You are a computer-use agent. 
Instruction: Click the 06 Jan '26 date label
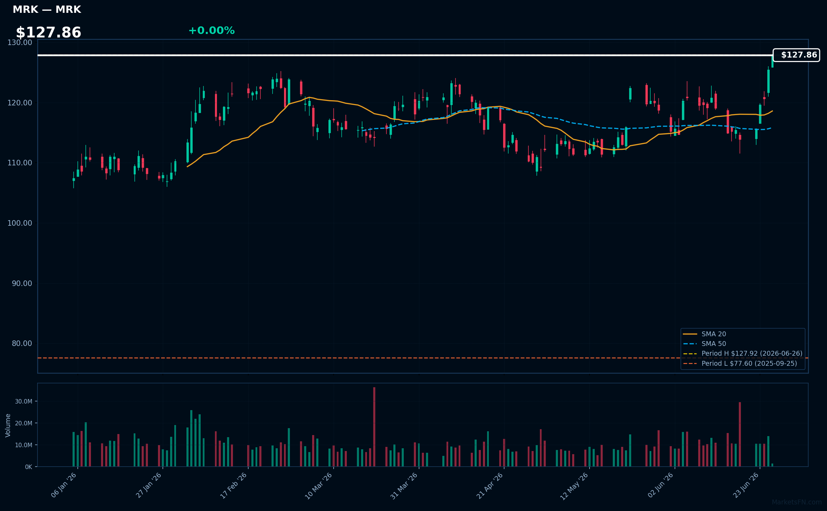(x=64, y=485)
